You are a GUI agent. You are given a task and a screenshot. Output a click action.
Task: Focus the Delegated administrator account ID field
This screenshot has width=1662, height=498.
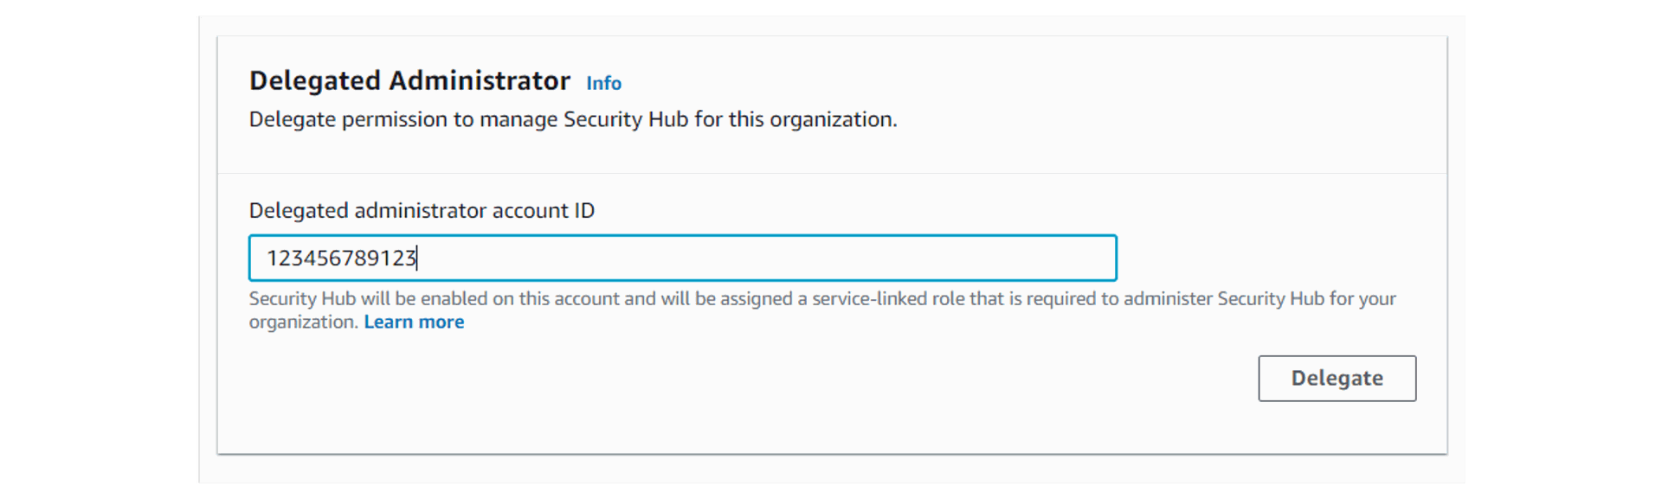(682, 258)
